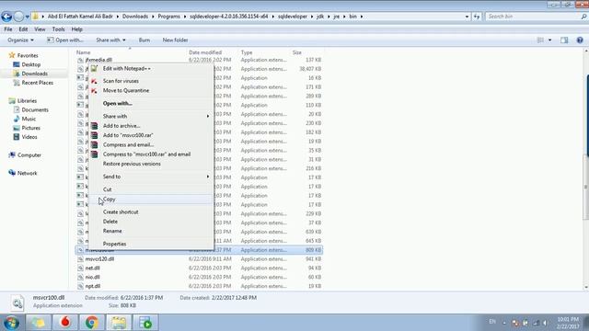Choose Copy in context menu

pos(151,200)
